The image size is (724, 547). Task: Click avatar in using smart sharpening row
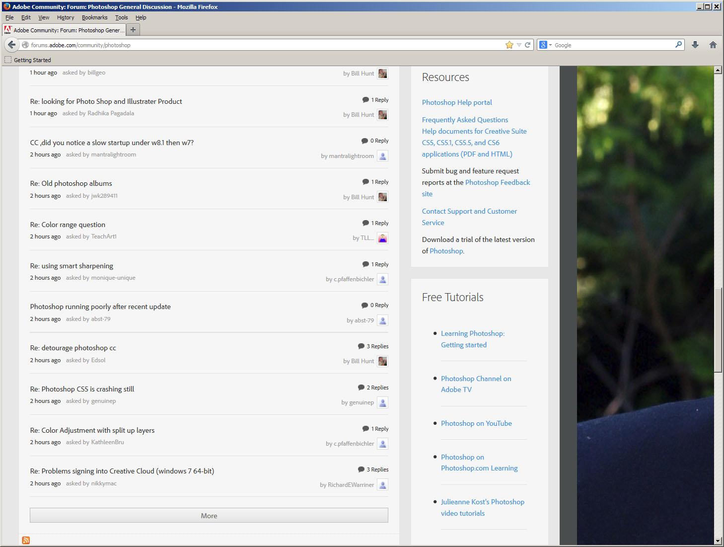(x=382, y=279)
